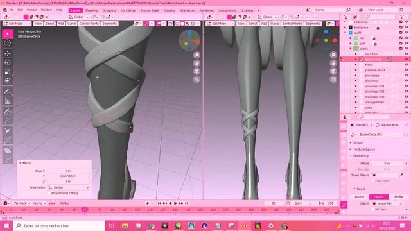Collapse the outfit collection in outliner

point(345,33)
